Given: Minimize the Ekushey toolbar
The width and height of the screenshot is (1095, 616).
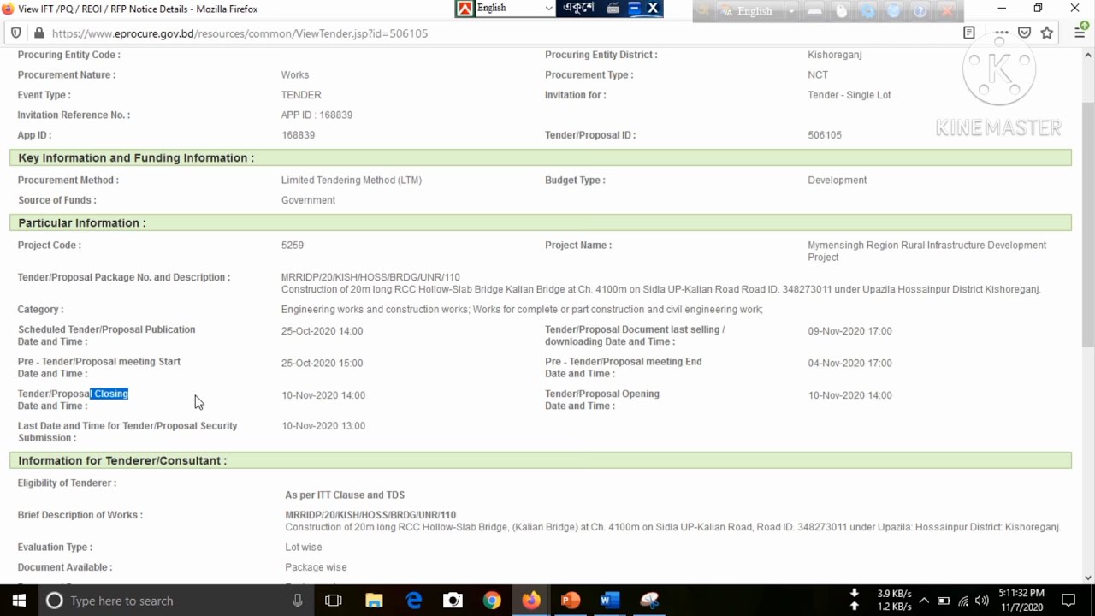Looking at the screenshot, I should tap(634, 9).
